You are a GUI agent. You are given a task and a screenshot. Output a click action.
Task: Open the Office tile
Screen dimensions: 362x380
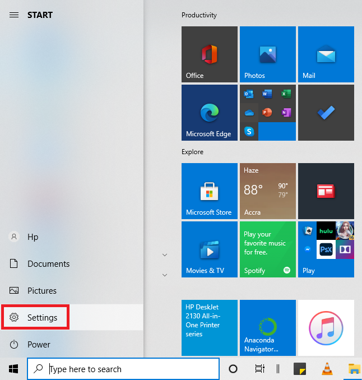click(x=210, y=54)
